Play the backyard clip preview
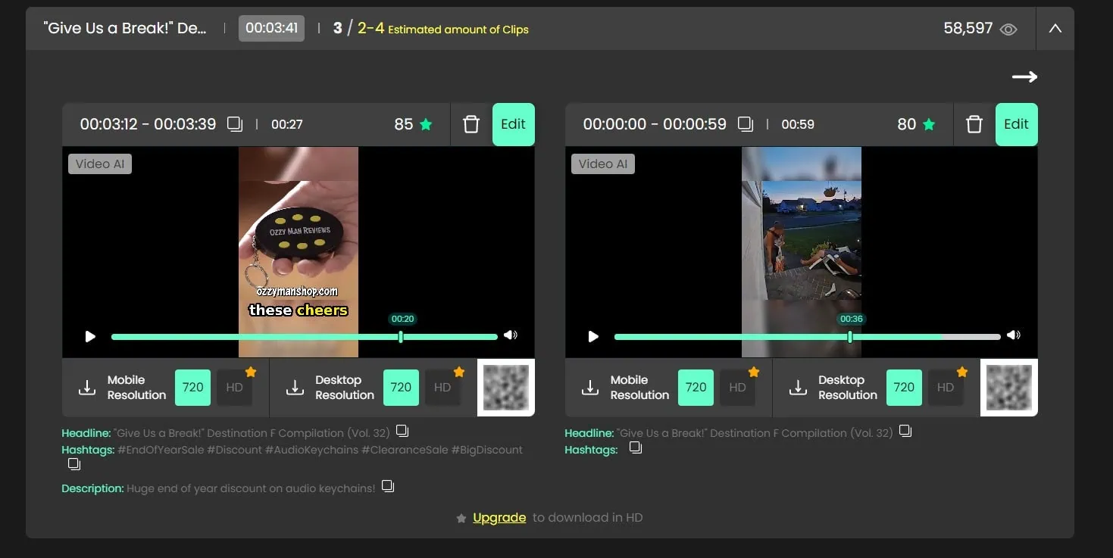The image size is (1113, 558). (x=593, y=336)
